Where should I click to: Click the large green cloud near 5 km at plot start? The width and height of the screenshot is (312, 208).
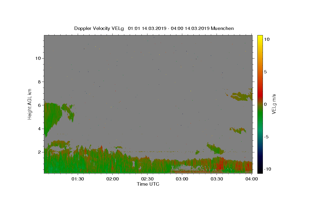52,117
